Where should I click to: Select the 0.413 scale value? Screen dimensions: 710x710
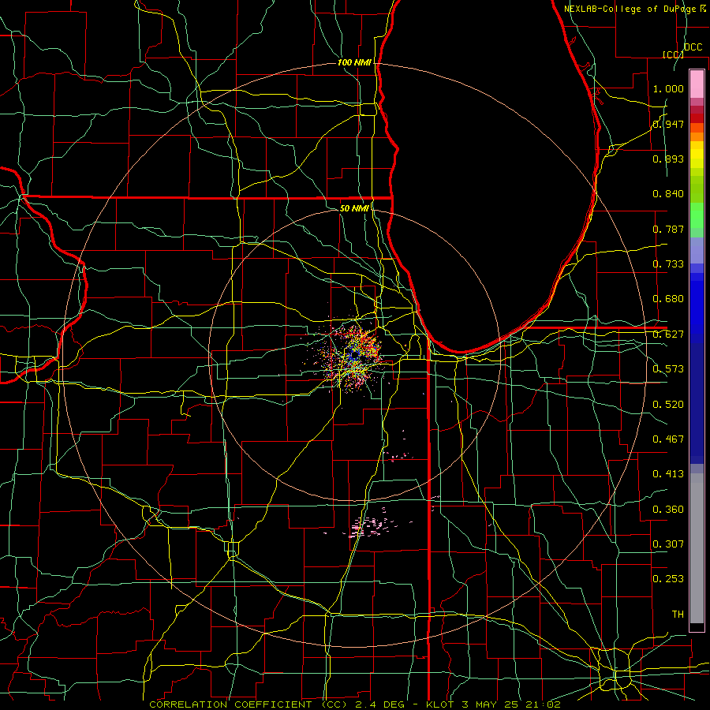(x=668, y=474)
